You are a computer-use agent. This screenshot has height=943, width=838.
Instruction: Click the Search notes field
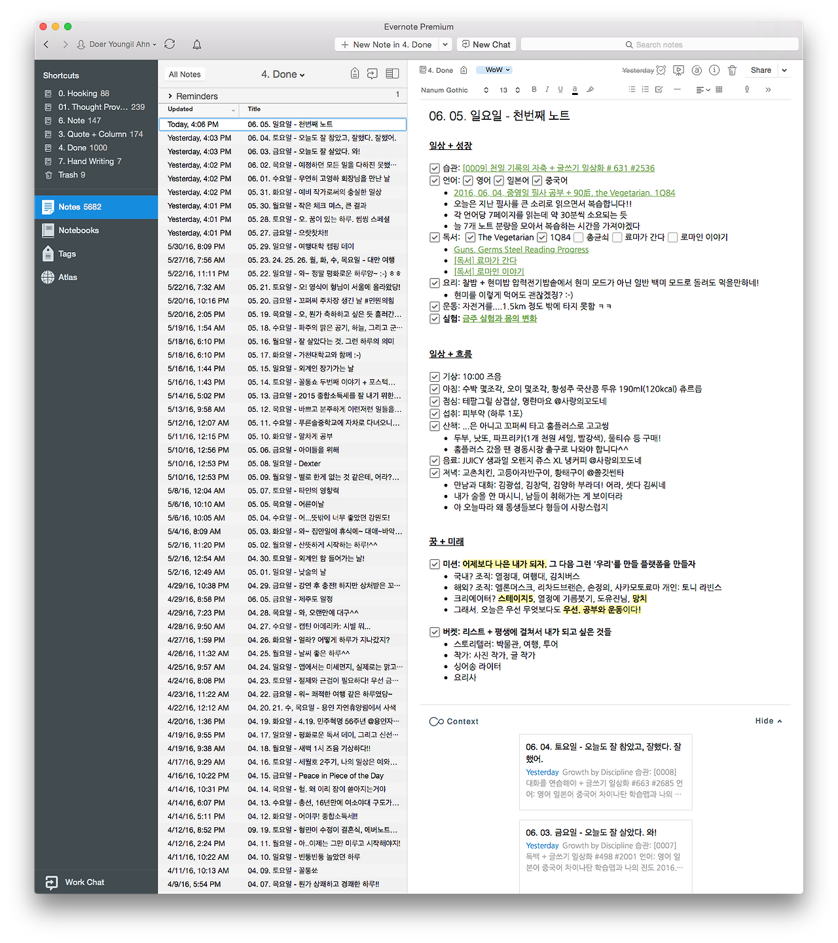pos(660,45)
